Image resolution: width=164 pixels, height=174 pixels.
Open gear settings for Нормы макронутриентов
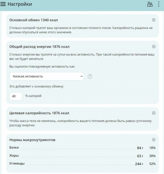(154, 140)
